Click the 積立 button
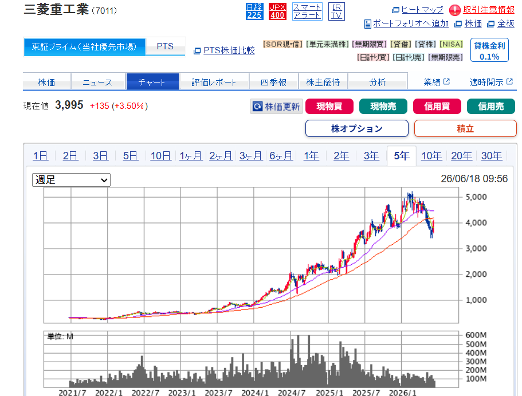The width and height of the screenshot is (522, 396). coord(465,128)
